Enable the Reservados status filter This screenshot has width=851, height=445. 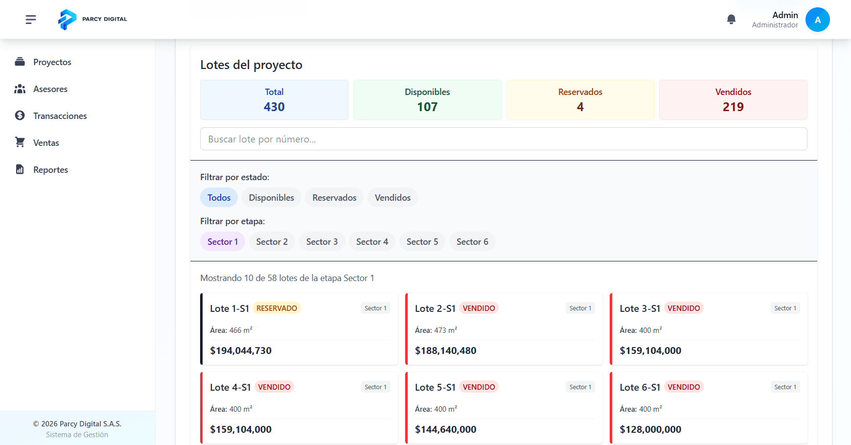tap(334, 197)
